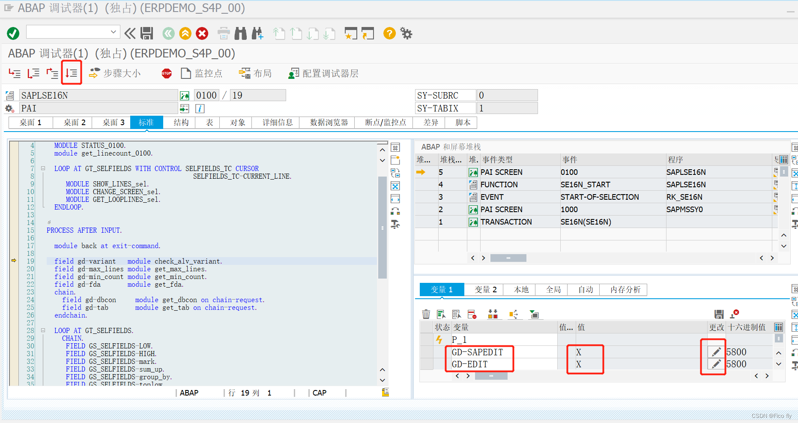The image size is (798, 423).
Task: Open the settings gear icon
Action: click(405, 33)
